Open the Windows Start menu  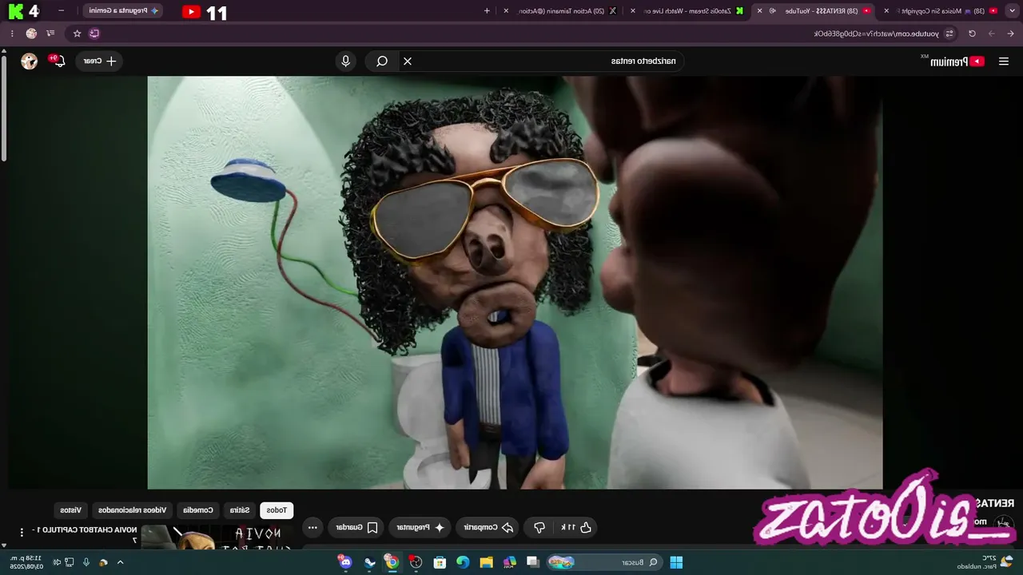[676, 562]
